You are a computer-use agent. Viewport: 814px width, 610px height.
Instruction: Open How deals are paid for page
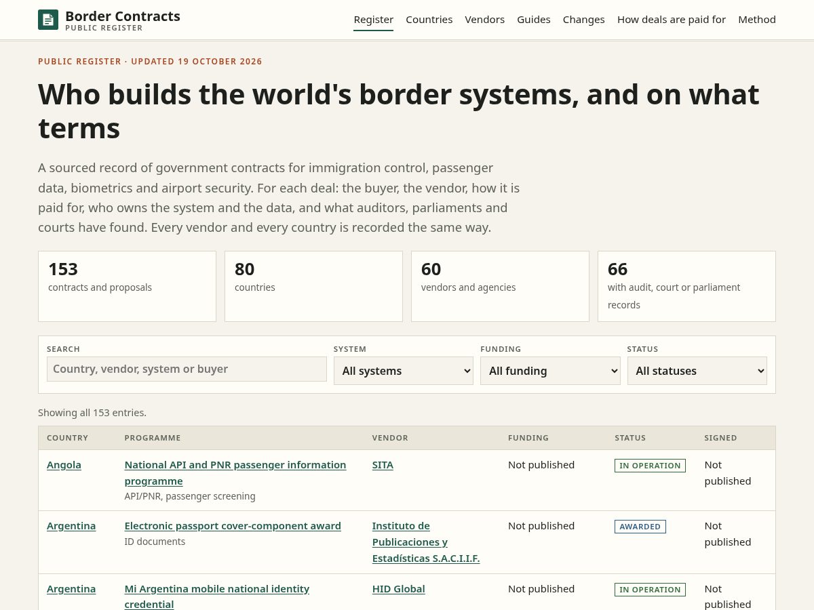click(672, 20)
